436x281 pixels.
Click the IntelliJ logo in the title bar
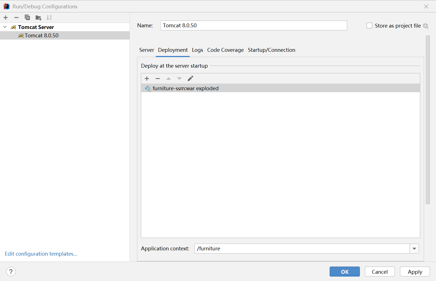click(x=6, y=6)
